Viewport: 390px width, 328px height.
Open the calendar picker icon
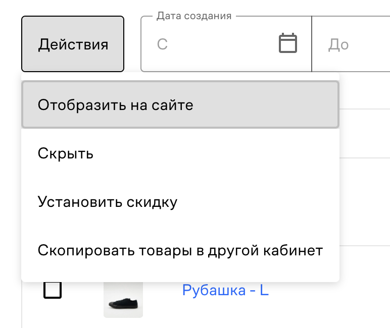coord(288,43)
